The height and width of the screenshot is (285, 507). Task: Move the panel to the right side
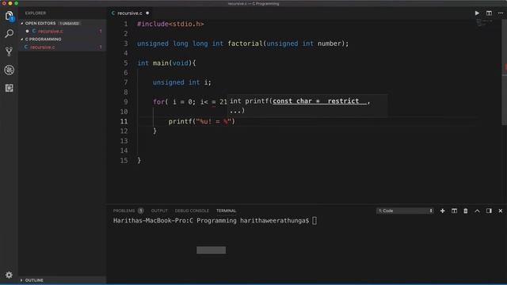(x=489, y=211)
